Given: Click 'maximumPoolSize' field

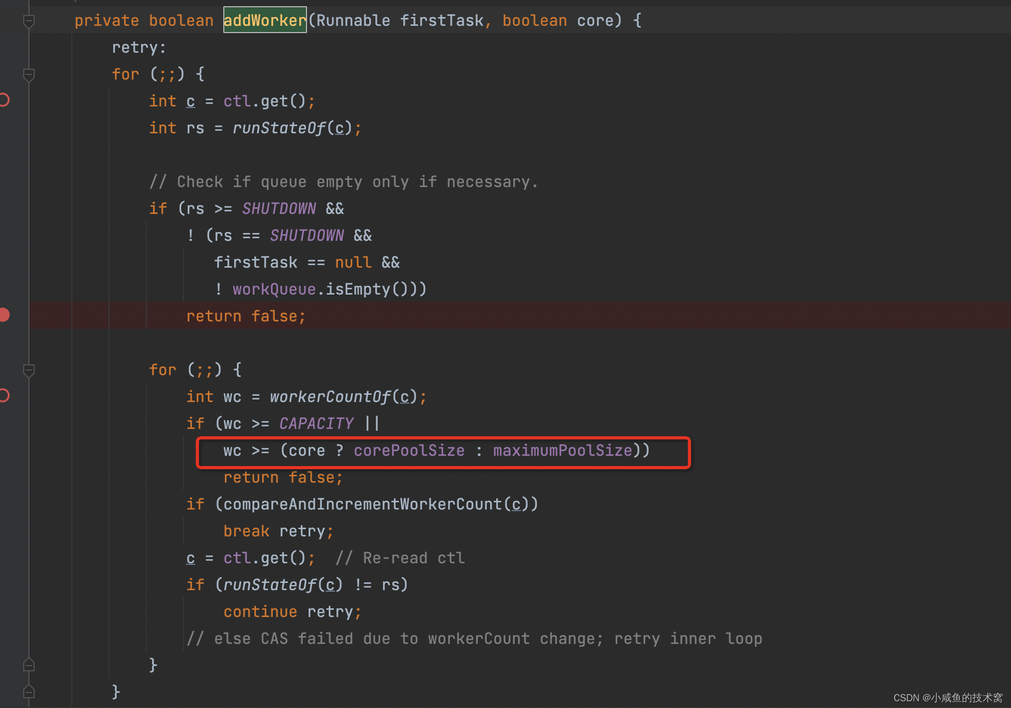Looking at the screenshot, I should [563, 451].
